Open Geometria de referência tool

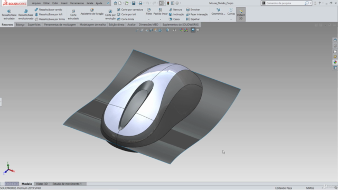coord(218,12)
